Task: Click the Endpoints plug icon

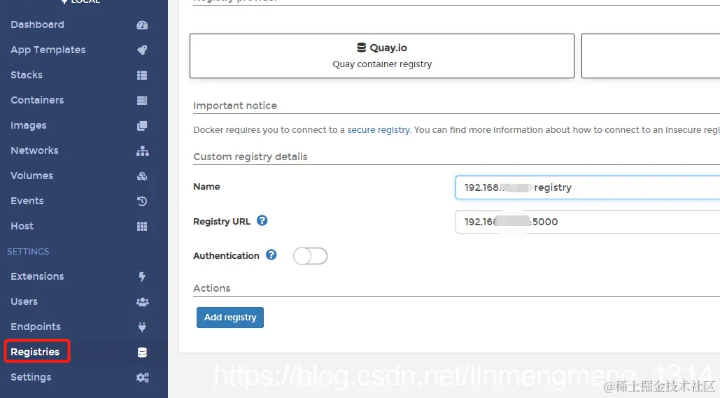Action: [x=142, y=327]
